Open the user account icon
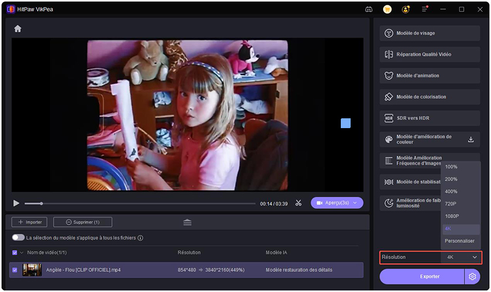491x292 pixels. click(x=406, y=9)
